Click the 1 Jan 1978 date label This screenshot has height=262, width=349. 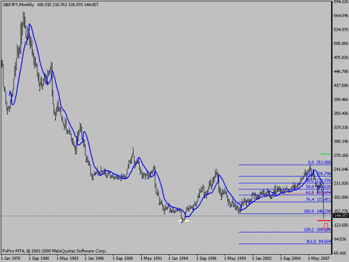click(11, 259)
